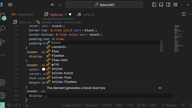Change indentation Spaces: 2
Image resolution: width=192 pixels, height=108 pixels.
pyautogui.click(x=91, y=105)
